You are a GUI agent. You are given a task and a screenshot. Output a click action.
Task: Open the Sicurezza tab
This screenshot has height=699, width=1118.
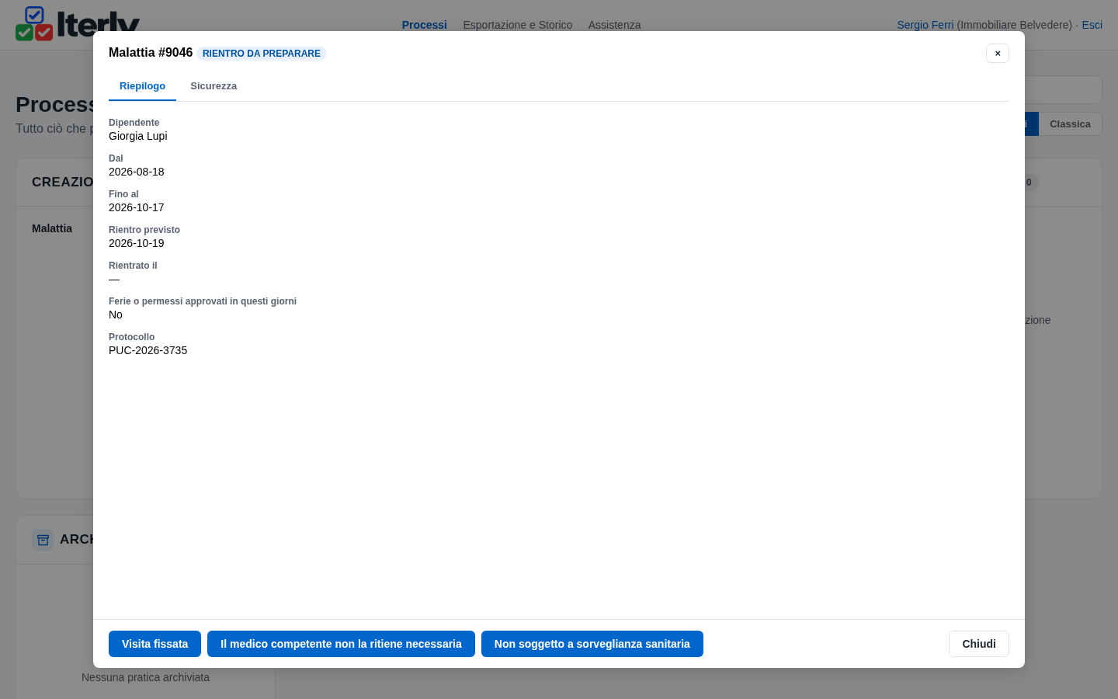[x=214, y=86]
